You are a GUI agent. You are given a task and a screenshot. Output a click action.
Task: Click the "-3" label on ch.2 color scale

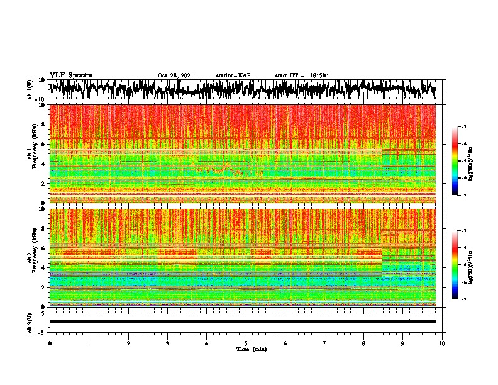coord(463,231)
